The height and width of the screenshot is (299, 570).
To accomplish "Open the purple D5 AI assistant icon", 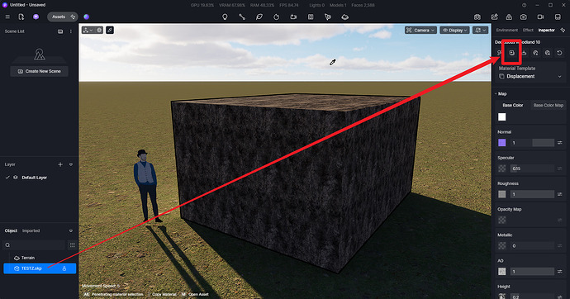I will pyautogui.click(x=36, y=17).
